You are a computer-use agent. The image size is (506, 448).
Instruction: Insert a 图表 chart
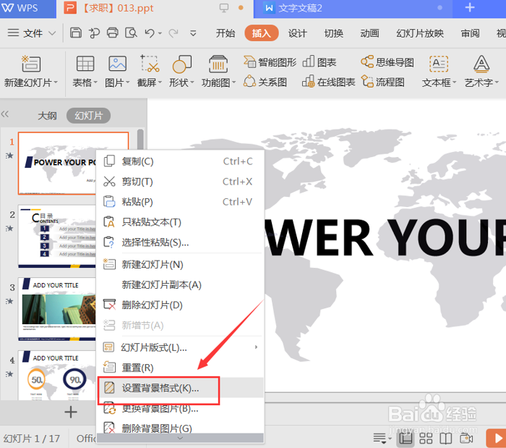point(320,62)
